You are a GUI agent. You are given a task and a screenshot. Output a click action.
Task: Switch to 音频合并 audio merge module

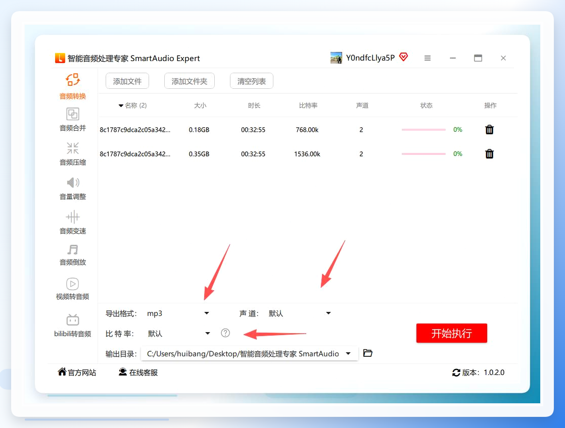tap(72, 120)
